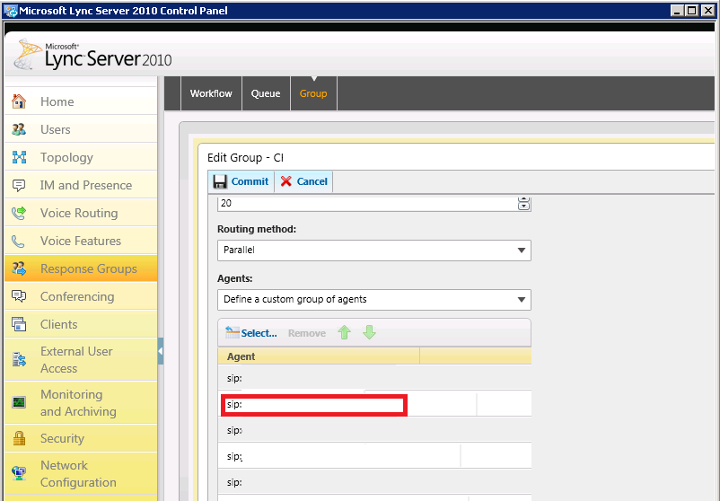Click the Clients window icon
The height and width of the screenshot is (501, 720).
[x=19, y=324]
